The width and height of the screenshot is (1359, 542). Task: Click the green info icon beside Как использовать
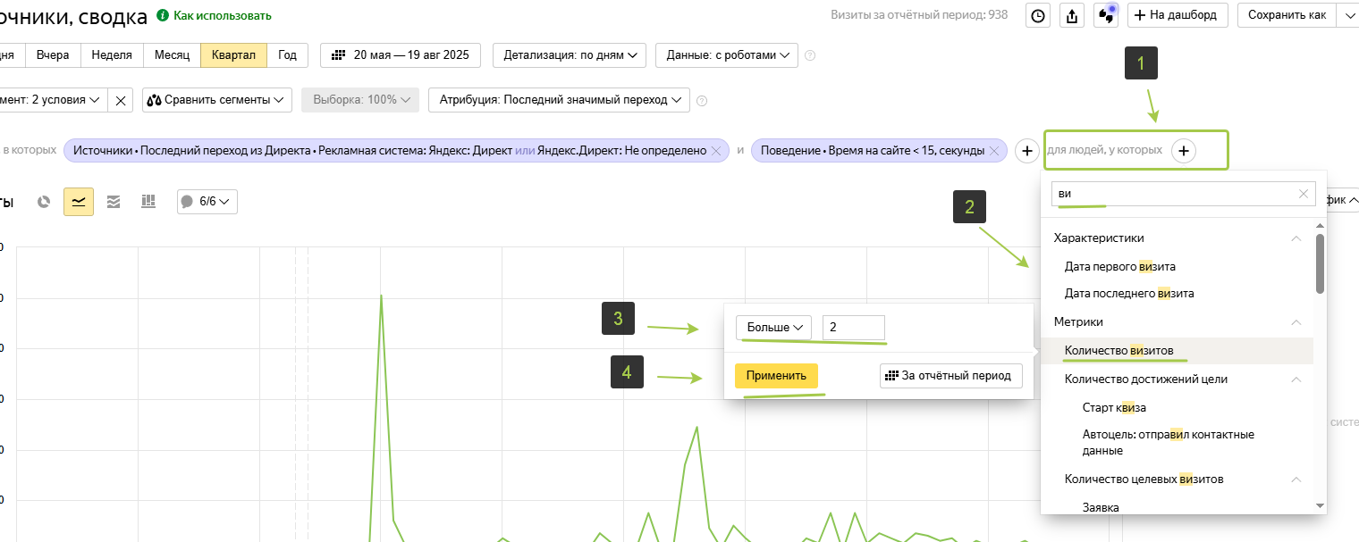point(162,15)
